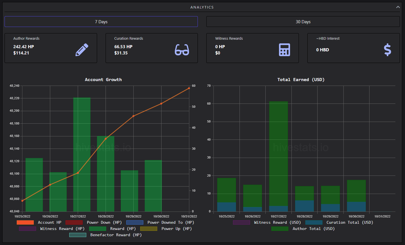The width and height of the screenshot is (405, 245).
Task: Hide Author Total (USD) dataset
Action: pyautogui.click(x=303, y=229)
